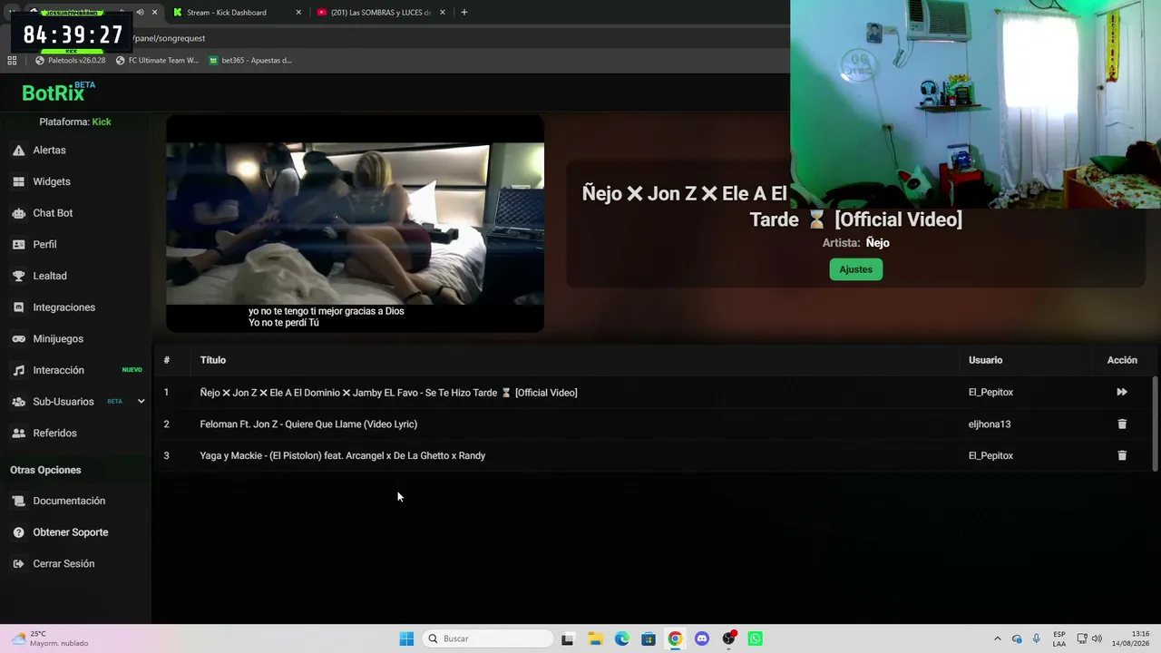
Task: Click the Widgets grid icon
Action: pos(18,181)
